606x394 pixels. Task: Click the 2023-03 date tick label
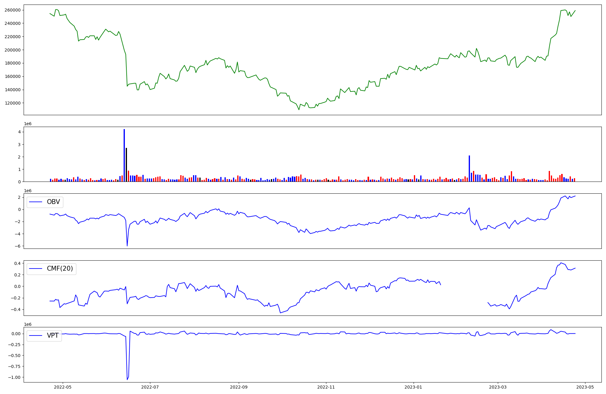(498, 387)
